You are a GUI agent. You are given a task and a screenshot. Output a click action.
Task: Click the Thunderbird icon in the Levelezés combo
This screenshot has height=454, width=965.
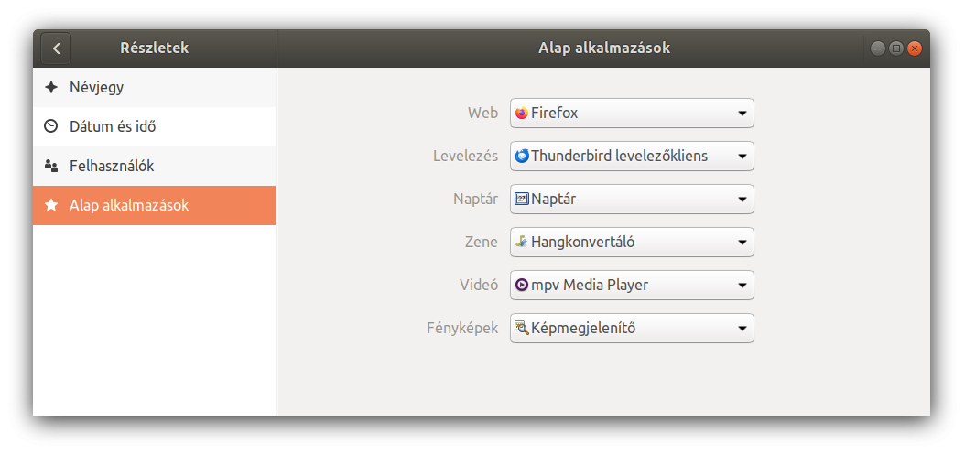522,157
